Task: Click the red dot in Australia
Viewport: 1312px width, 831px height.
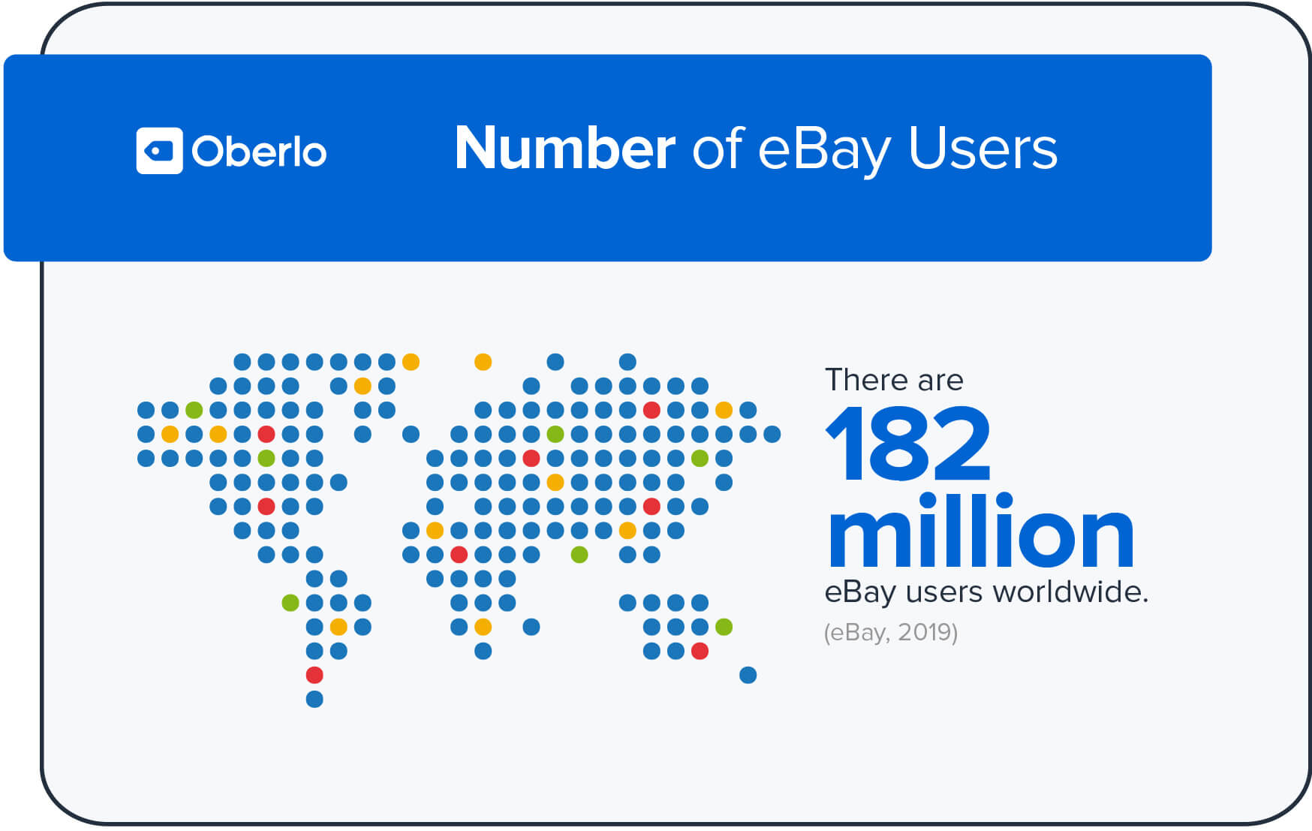Action: click(699, 652)
